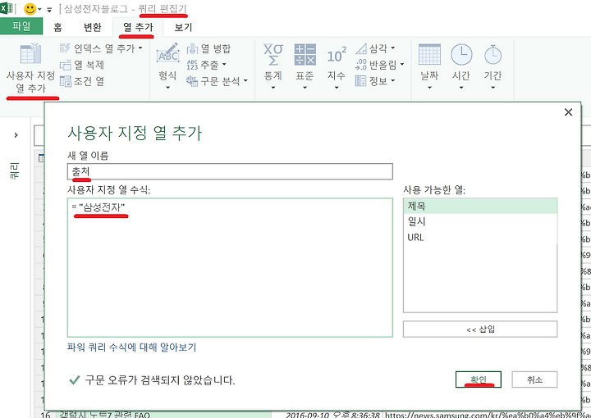Close the Add Custom Column dialog
The image size is (591, 418).
coord(568,112)
